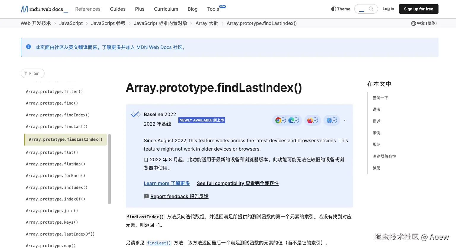Open the Blog menu item
This screenshot has width=456, height=248.
click(x=193, y=9)
